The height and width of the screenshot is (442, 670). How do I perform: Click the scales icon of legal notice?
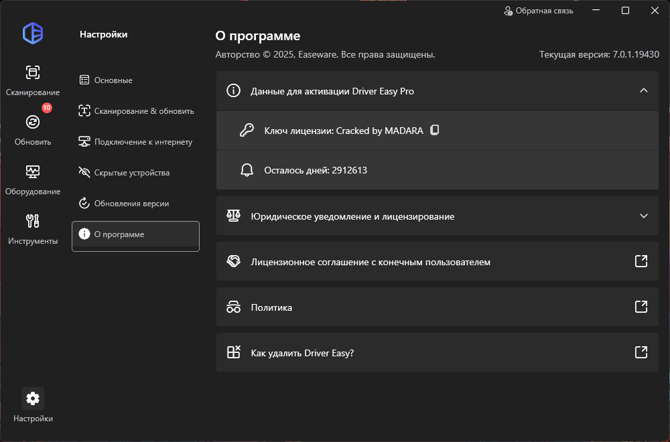pyautogui.click(x=233, y=216)
